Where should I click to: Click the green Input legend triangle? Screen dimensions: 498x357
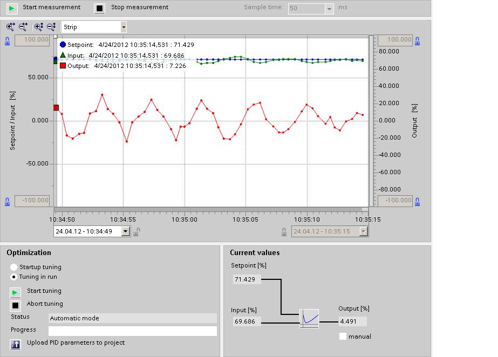point(63,55)
